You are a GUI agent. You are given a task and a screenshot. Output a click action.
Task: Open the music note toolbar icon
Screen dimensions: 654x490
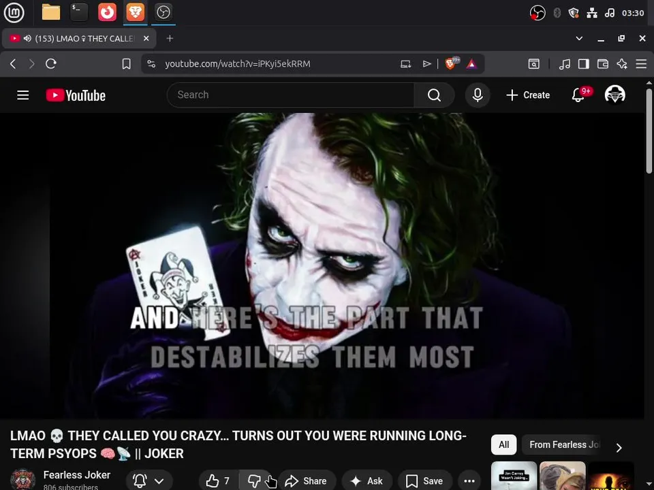pos(564,64)
